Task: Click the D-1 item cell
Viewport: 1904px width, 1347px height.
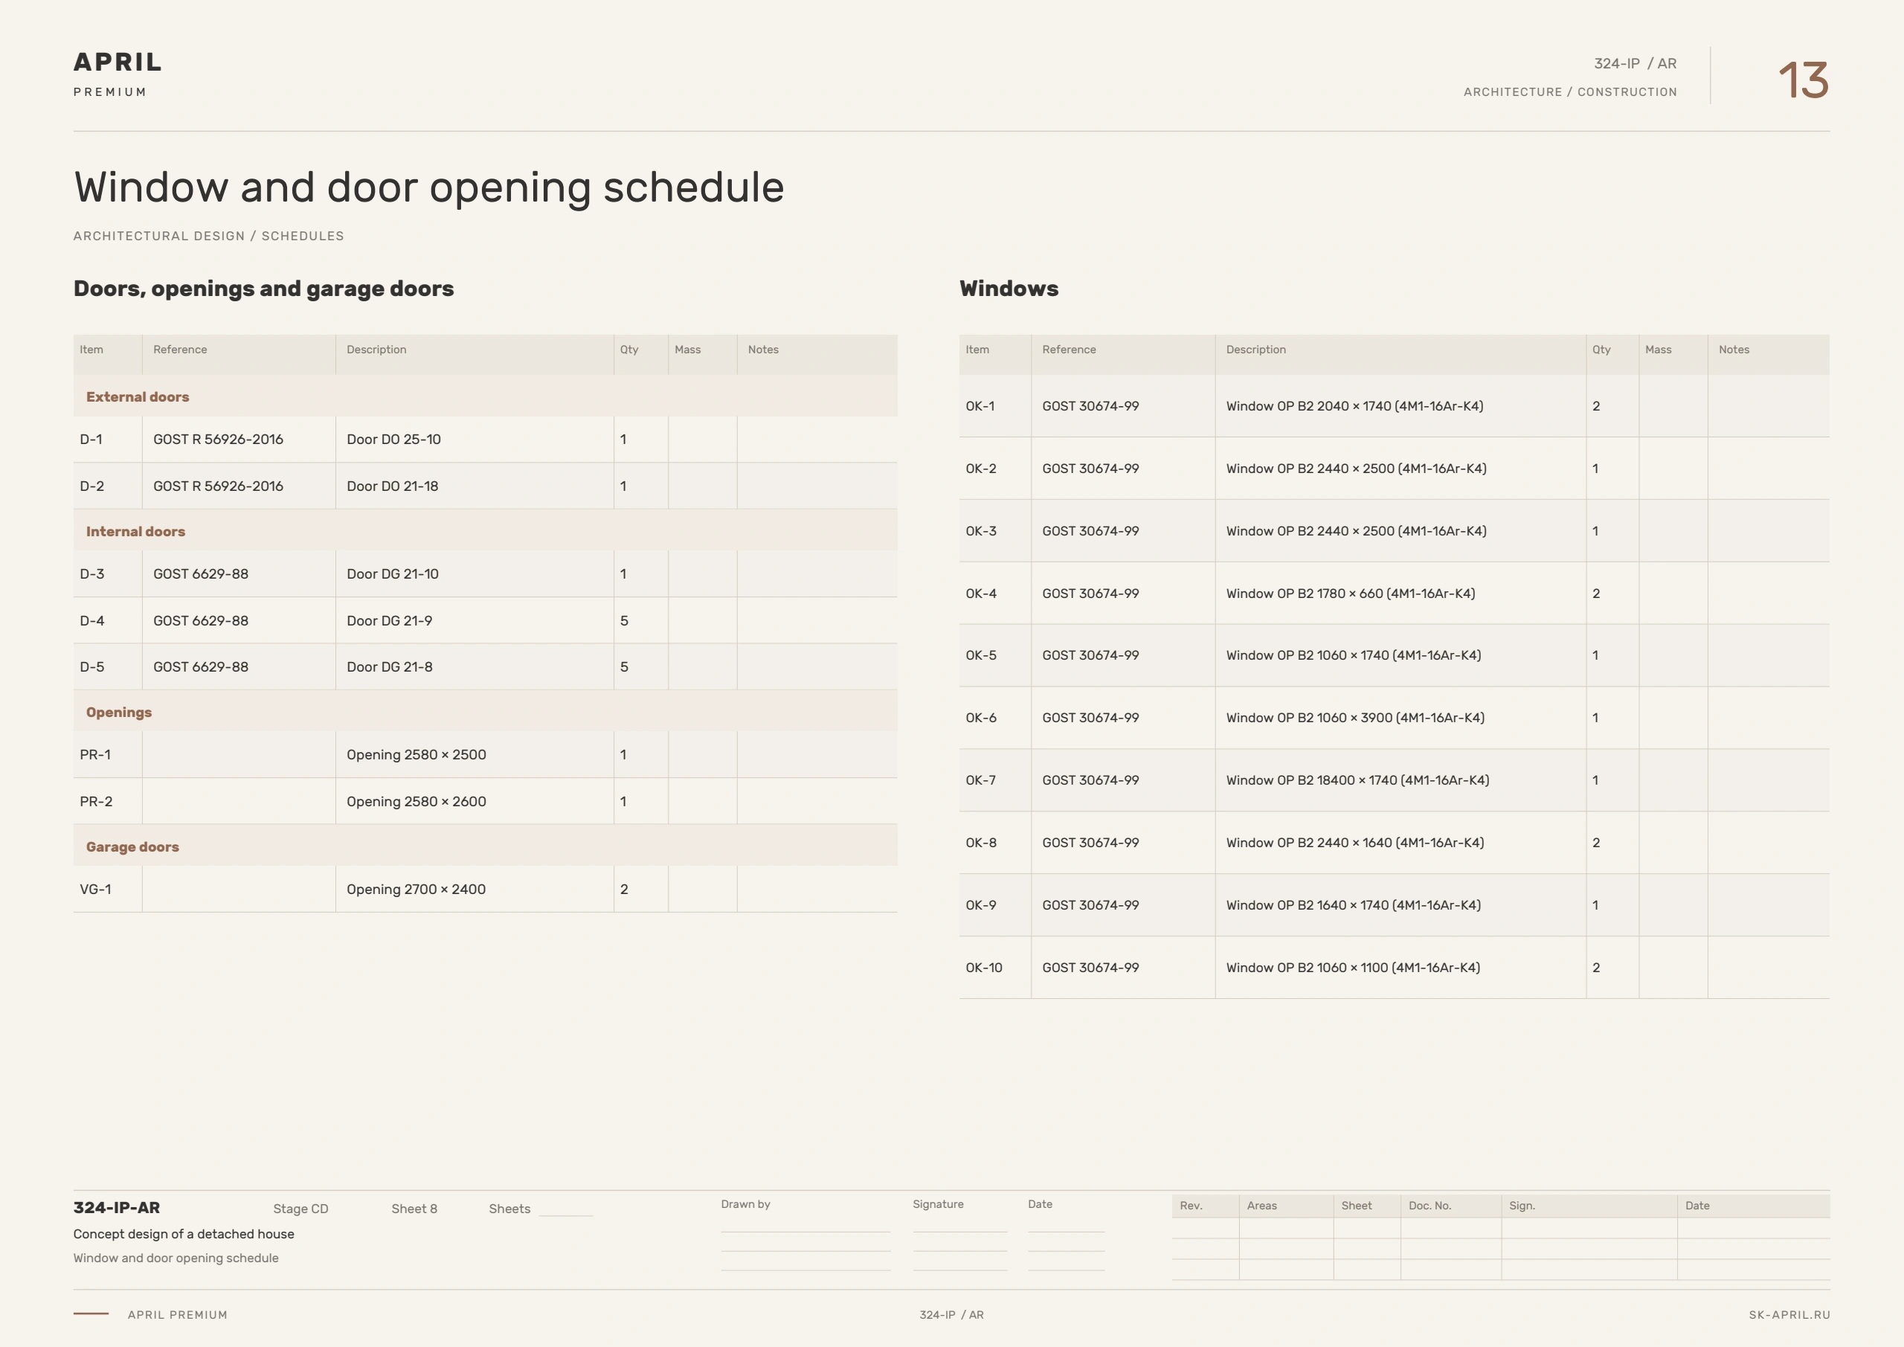Action: coord(108,440)
